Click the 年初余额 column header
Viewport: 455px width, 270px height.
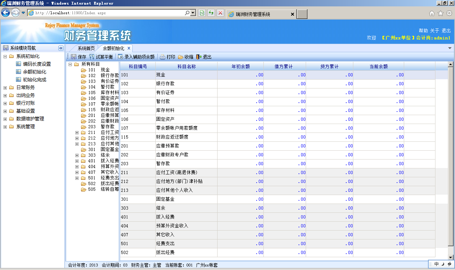[241, 66]
